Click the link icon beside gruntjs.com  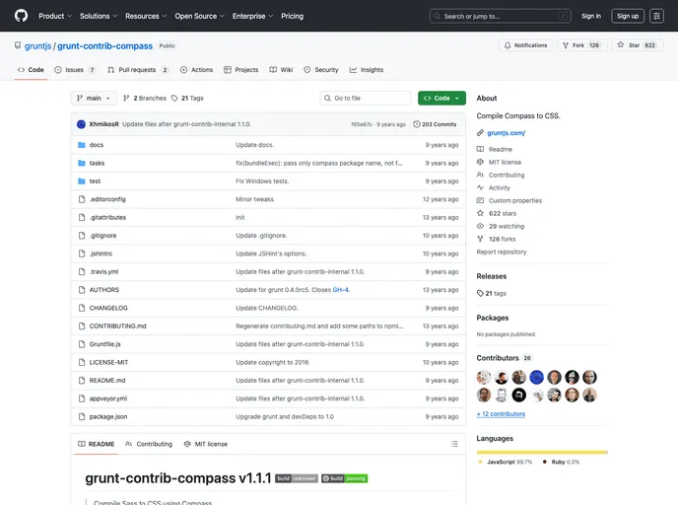coord(480,133)
